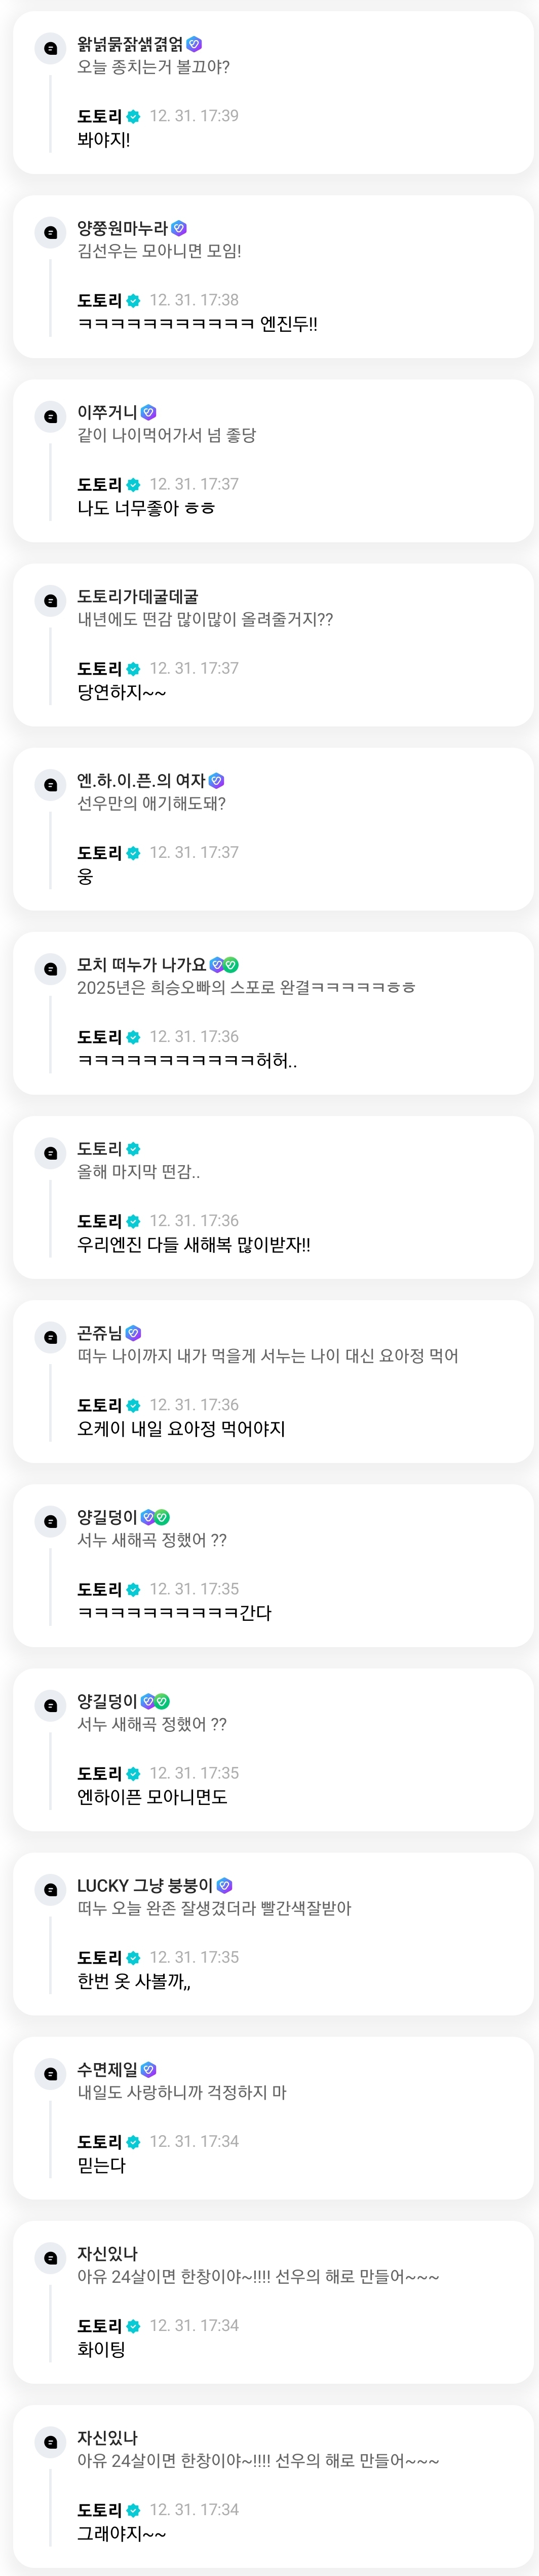Click the green badge next to 모치 떠누가 나가요

tap(230, 964)
